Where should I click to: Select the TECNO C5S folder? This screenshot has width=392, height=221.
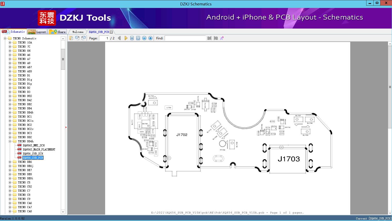(x=25, y=187)
